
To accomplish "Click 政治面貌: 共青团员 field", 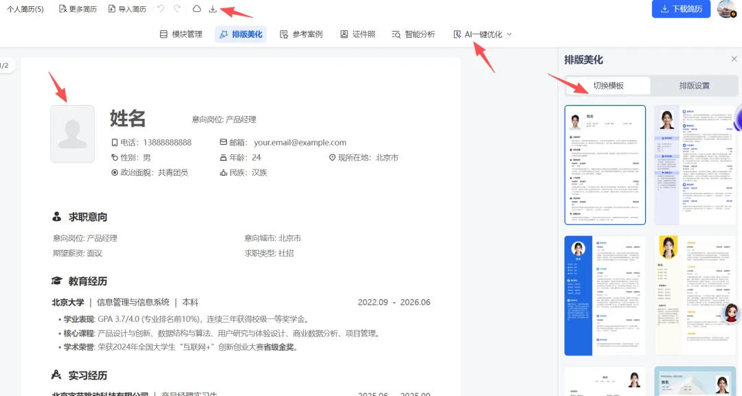I will click(x=150, y=172).
